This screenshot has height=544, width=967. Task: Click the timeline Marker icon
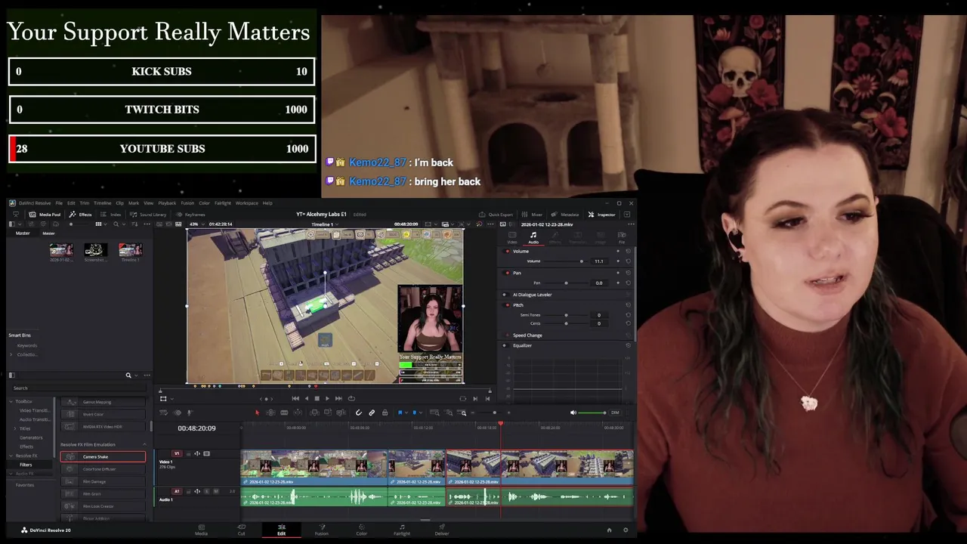[414, 413]
